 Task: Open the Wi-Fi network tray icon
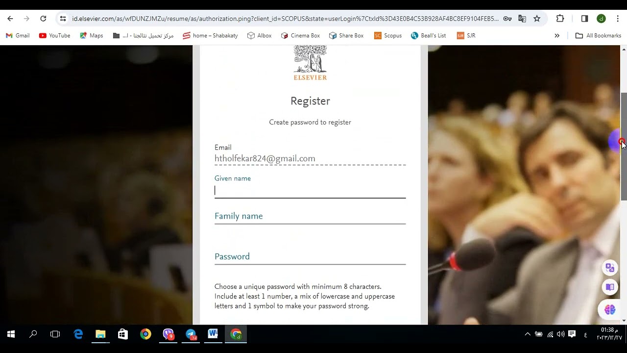(550, 334)
